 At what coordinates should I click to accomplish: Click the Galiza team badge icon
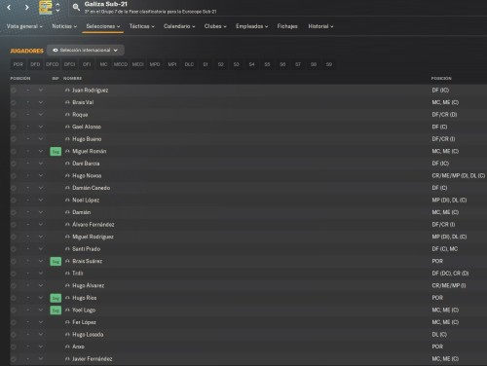(46, 7)
